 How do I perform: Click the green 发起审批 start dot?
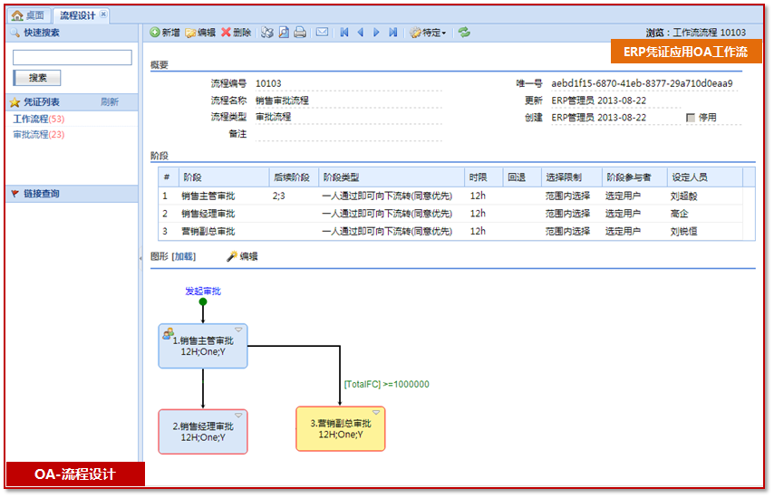[x=203, y=302]
